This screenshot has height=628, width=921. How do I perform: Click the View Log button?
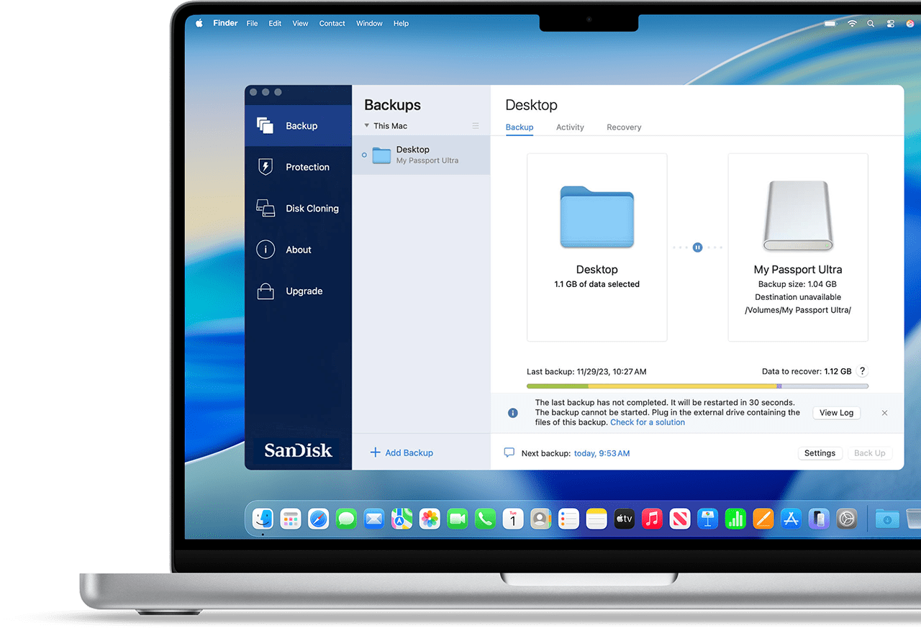pyautogui.click(x=836, y=413)
